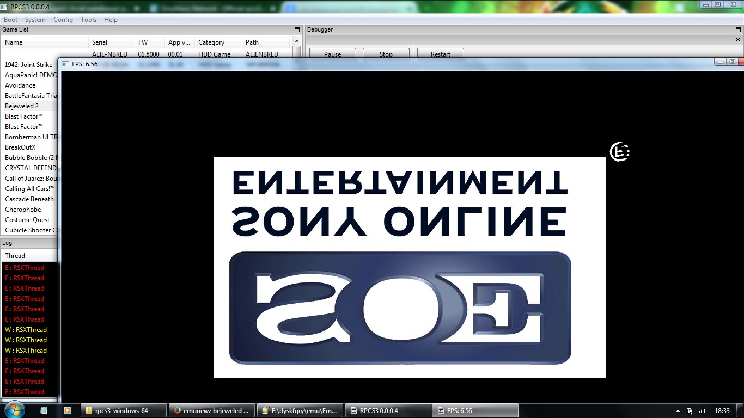
Task: Show hidden system tray icons
Action: (x=678, y=411)
